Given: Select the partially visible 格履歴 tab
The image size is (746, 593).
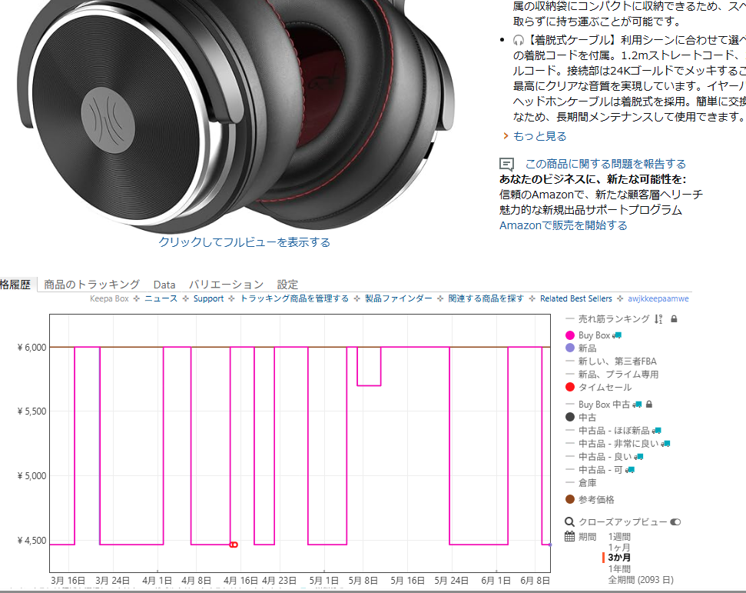Looking at the screenshot, I should point(15,285).
